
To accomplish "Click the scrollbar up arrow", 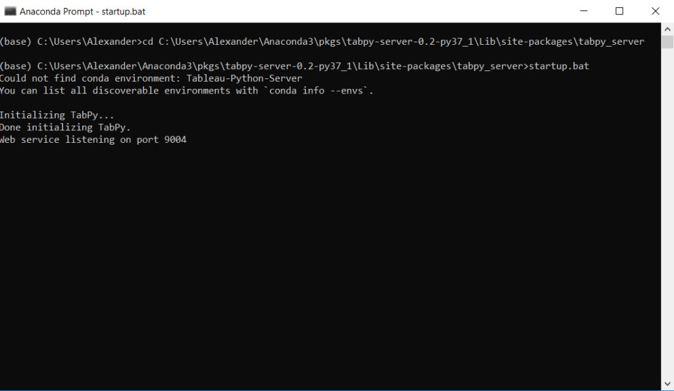I will point(667,29).
